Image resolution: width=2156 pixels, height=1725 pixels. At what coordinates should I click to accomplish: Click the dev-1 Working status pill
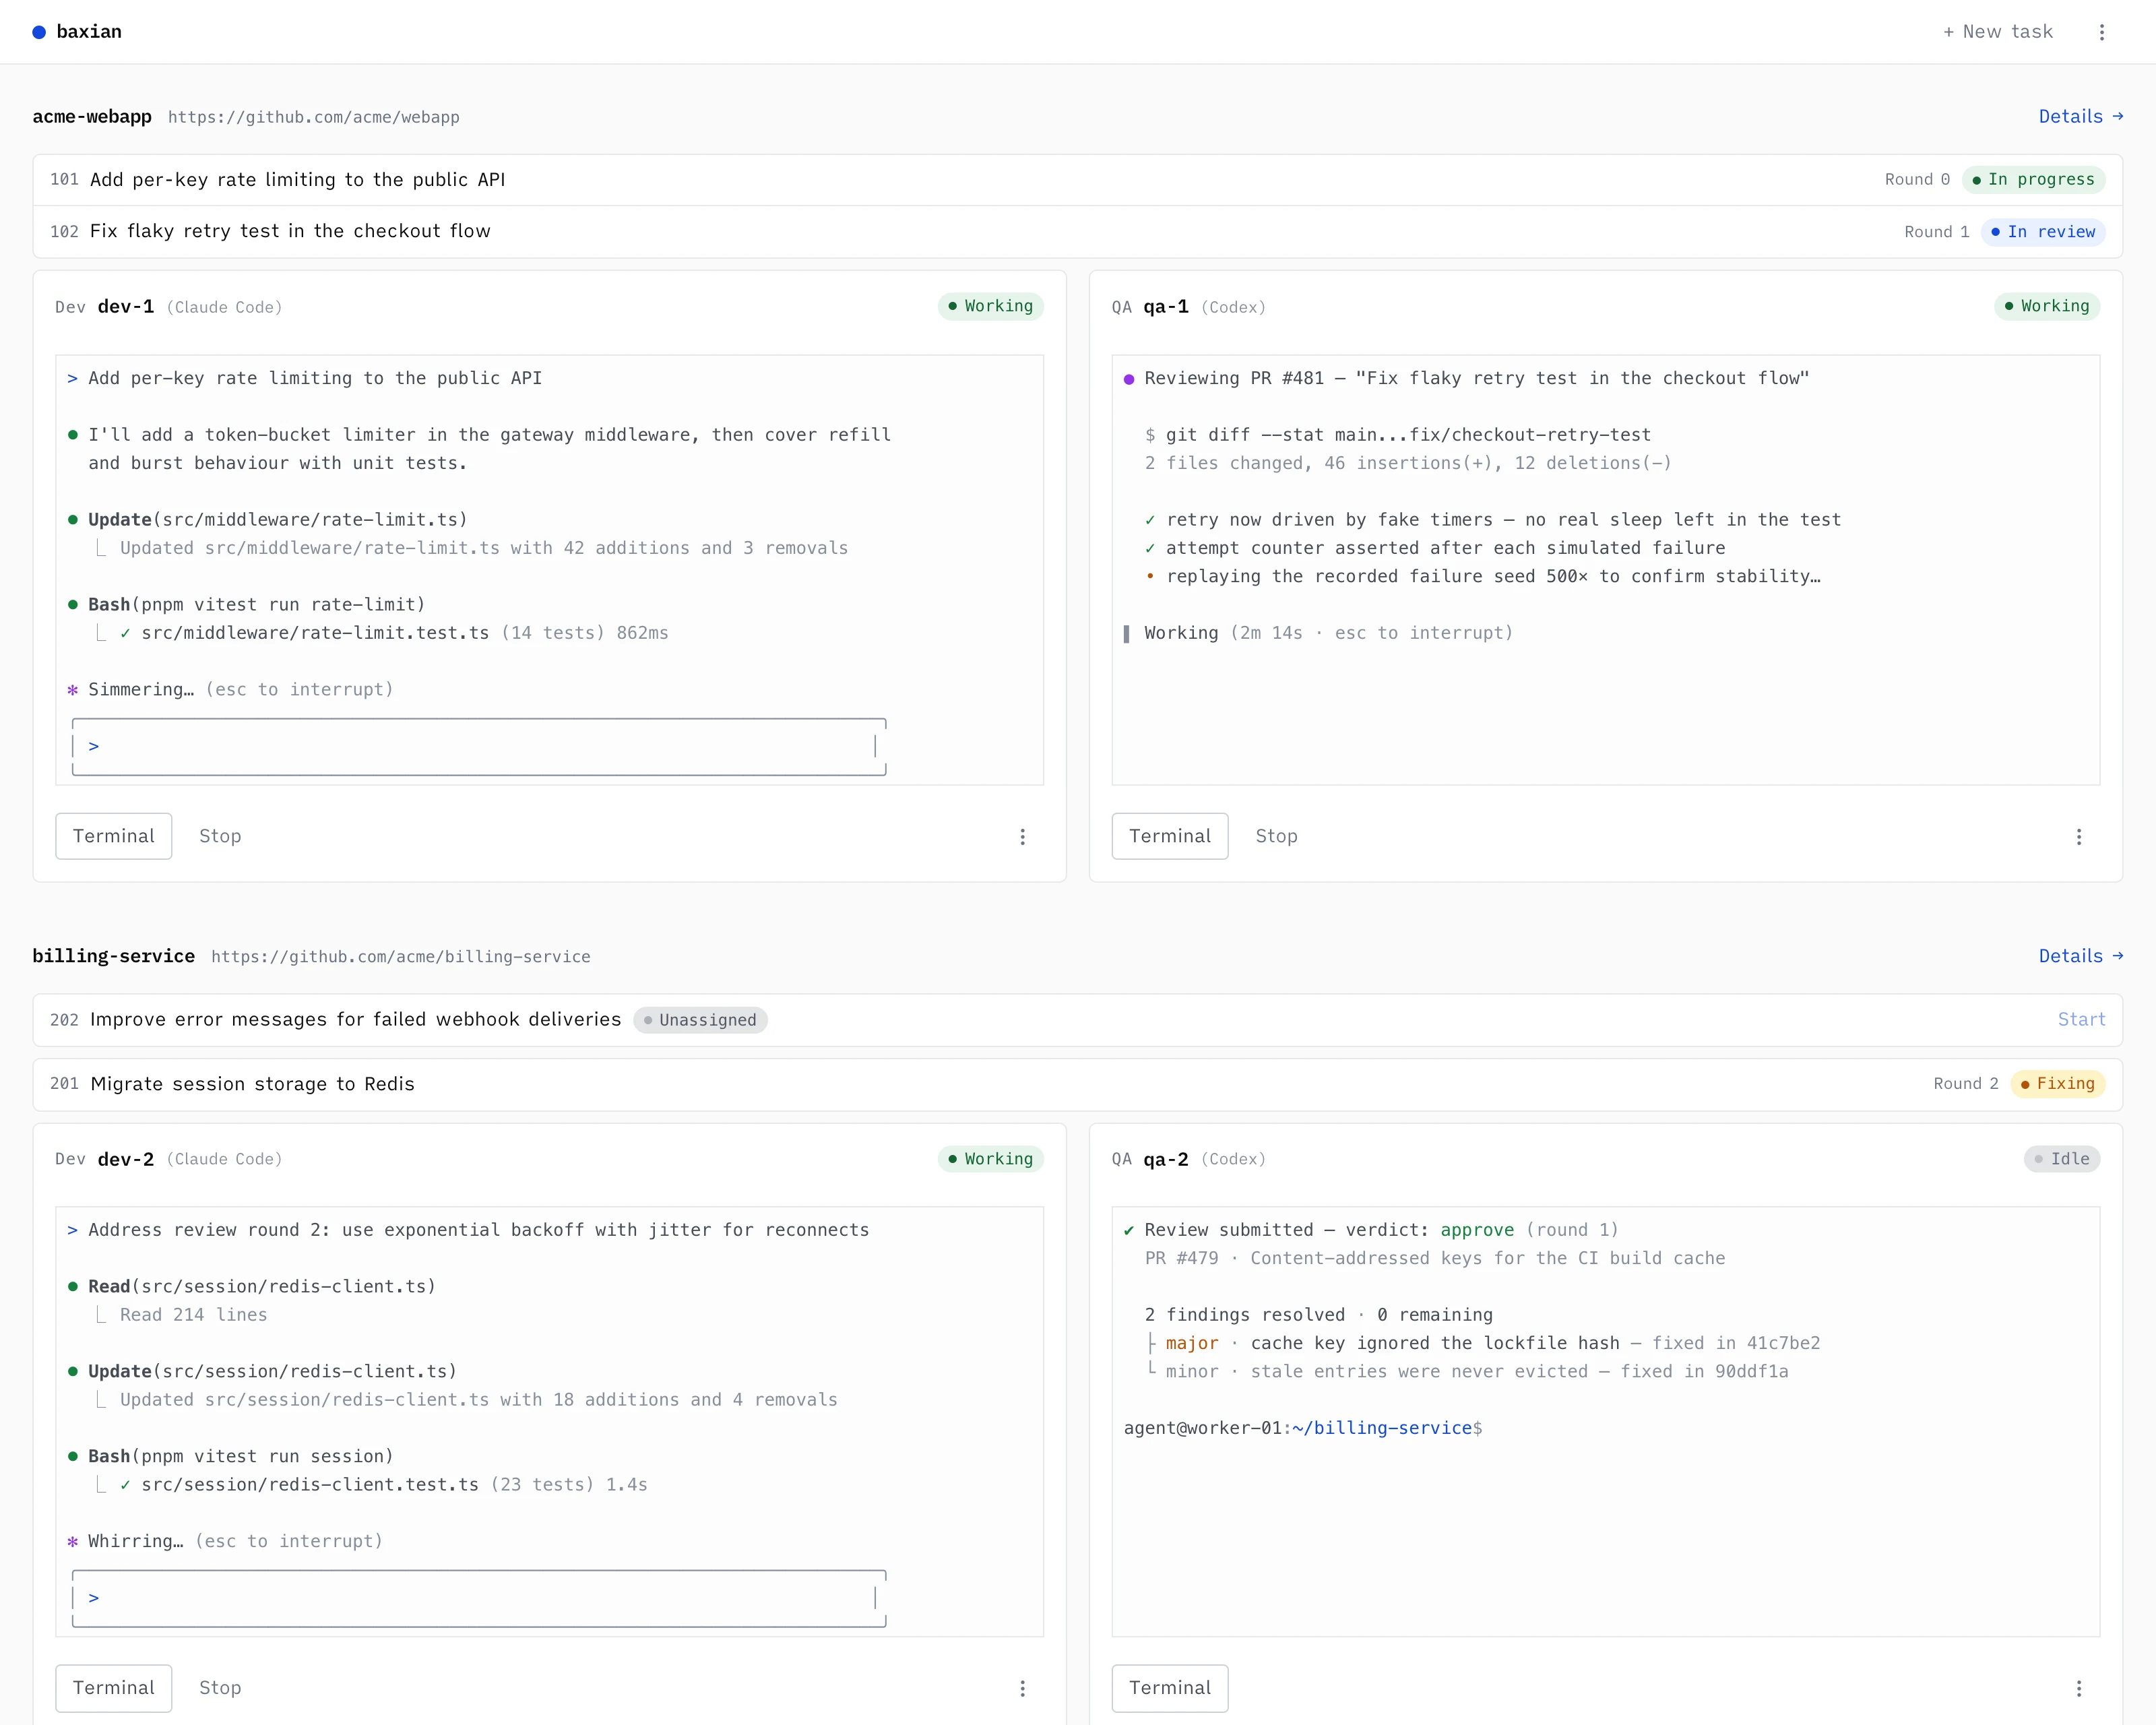[x=990, y=306]
